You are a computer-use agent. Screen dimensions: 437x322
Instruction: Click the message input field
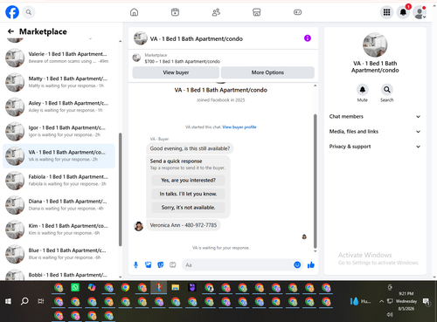238,265
